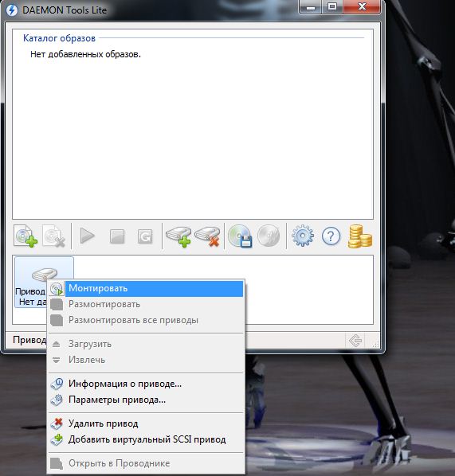
Task: Click the Unmount stop square icon
Action: pyautogui.click(x=117, y=236)
